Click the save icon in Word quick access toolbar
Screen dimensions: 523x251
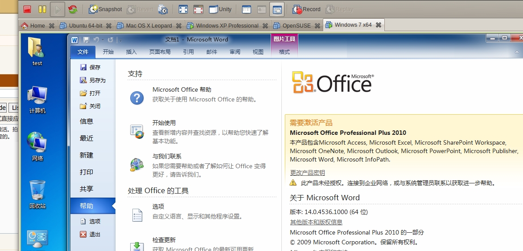coord(86,40)
